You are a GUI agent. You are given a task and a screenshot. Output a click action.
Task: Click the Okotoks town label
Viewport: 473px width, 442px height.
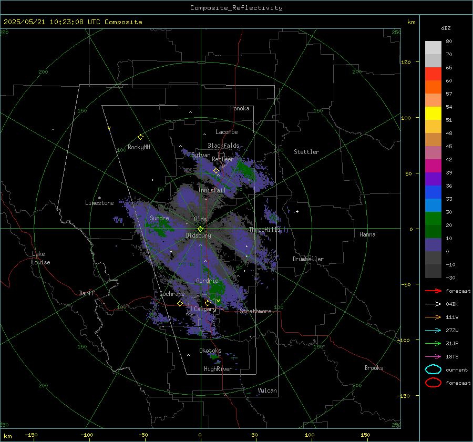point(210,351)
